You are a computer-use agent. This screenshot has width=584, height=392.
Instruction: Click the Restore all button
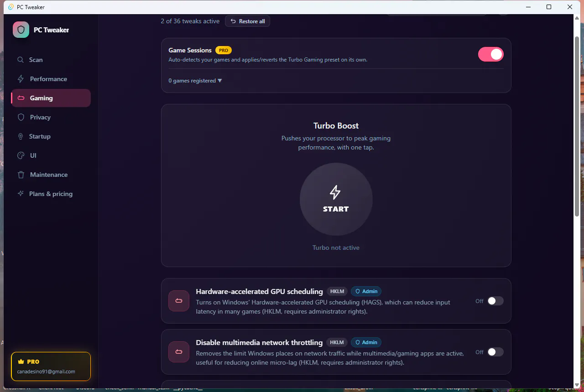tap(247, 21)
